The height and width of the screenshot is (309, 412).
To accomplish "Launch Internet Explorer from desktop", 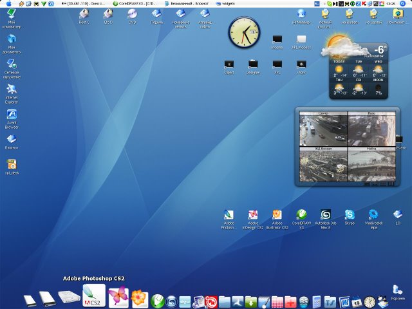I will [12, 94].
